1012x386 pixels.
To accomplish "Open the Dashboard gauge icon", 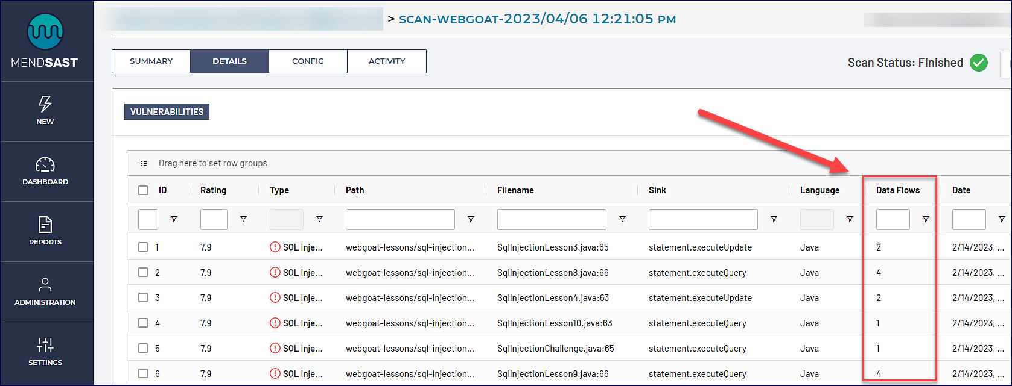I will (45, 164).
